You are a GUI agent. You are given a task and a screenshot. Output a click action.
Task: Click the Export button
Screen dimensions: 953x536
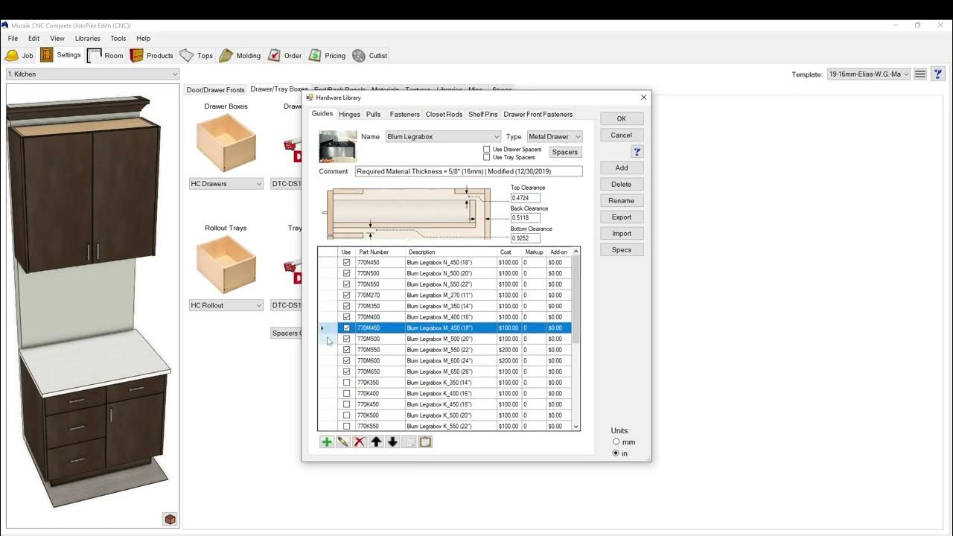pos(622,217)
